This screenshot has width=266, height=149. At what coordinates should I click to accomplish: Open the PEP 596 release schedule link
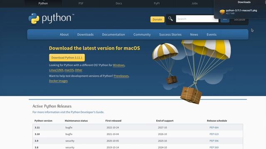click(214, 141)
